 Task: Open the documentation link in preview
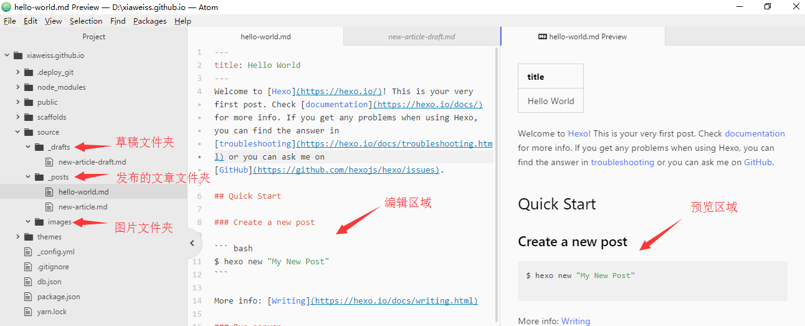pos(754,133)
